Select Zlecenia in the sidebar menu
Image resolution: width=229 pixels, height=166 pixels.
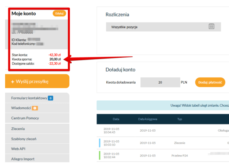click(x=18, y=129)
